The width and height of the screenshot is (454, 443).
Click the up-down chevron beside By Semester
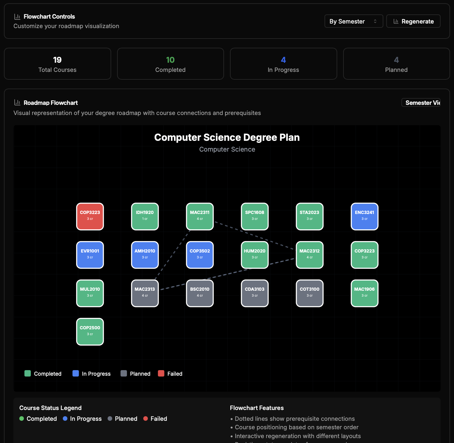click(x=375, y=21)
